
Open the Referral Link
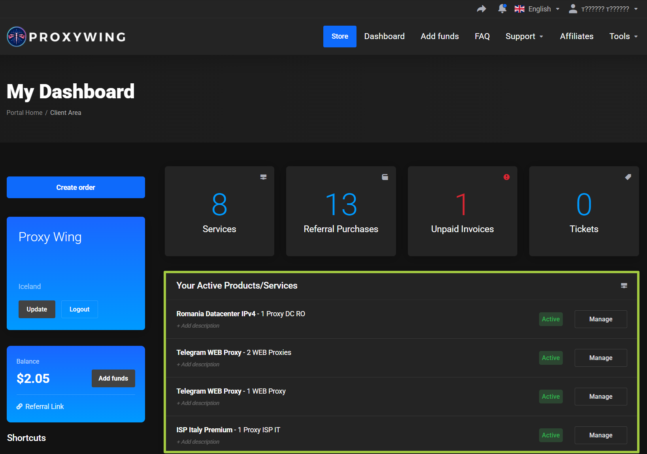45,407
